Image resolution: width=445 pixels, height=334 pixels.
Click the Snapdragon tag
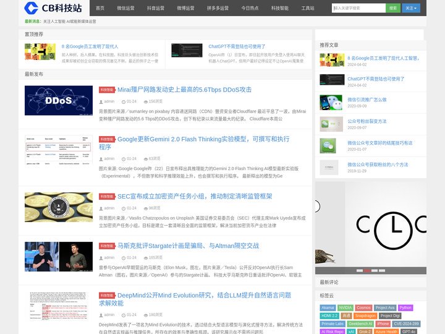coord(365,315)
